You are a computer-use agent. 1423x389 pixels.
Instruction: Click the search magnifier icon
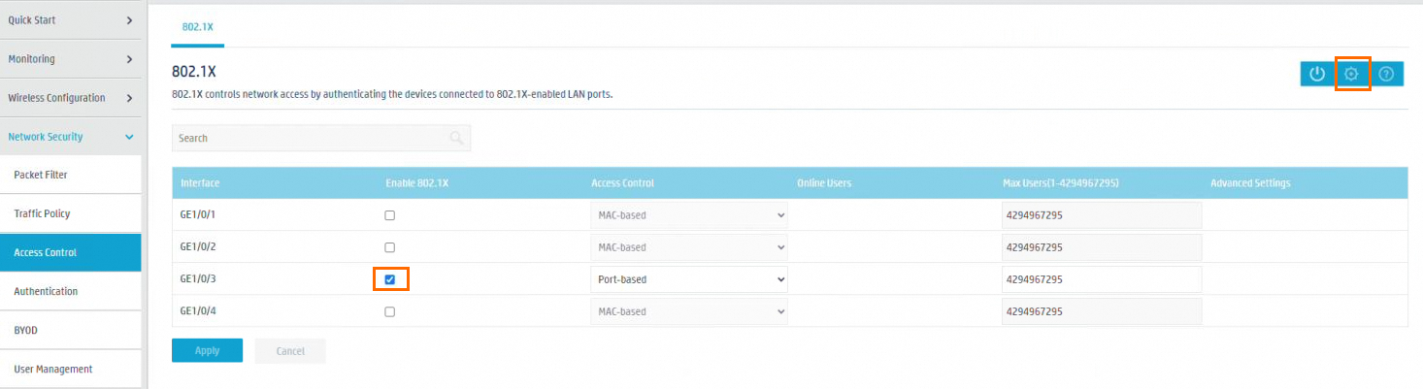point(456,138)
